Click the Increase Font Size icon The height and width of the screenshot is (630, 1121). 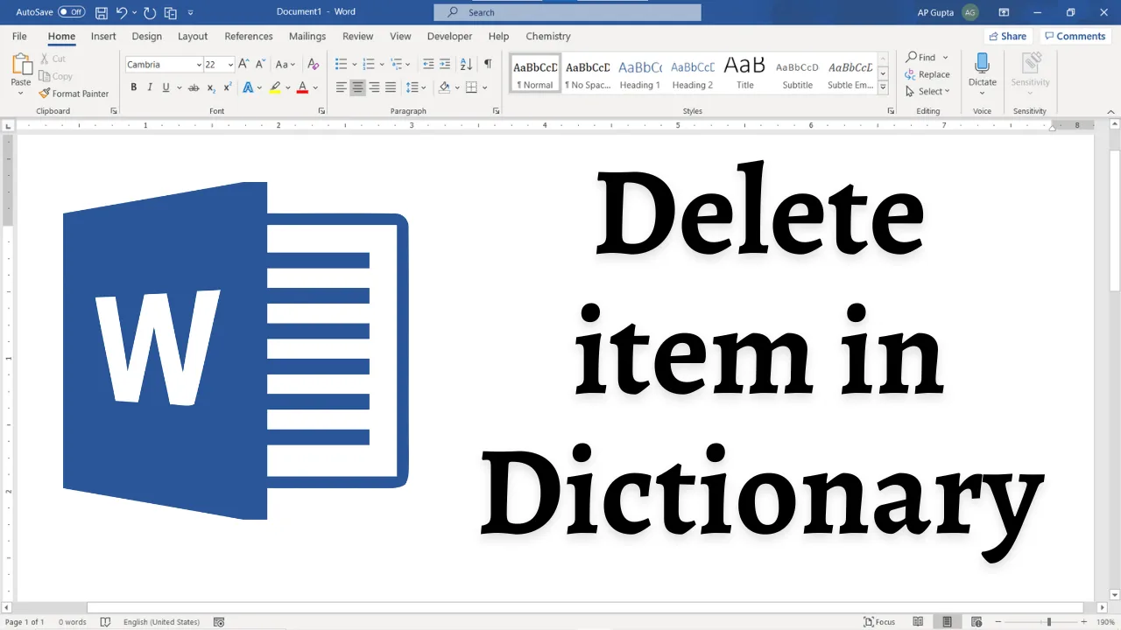[244, 64]
